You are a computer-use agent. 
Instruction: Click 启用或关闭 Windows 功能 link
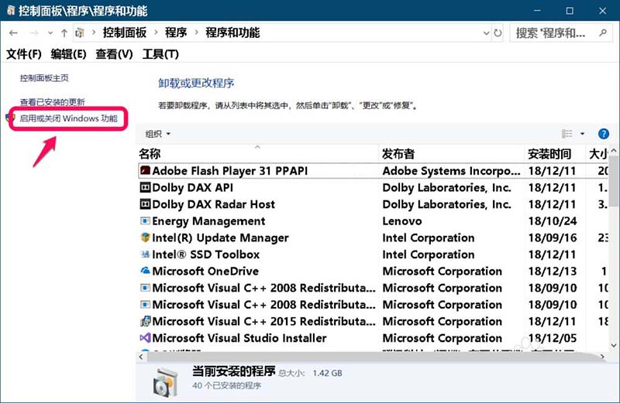pos(69,119)
